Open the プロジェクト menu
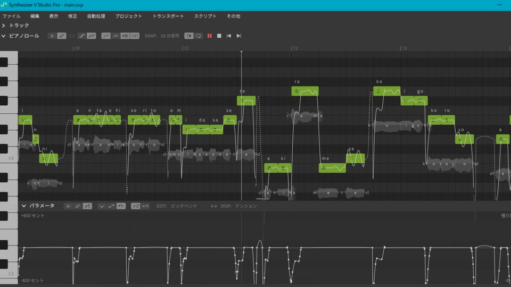Screen dimensions: 511x287 [x=129, y=16]
